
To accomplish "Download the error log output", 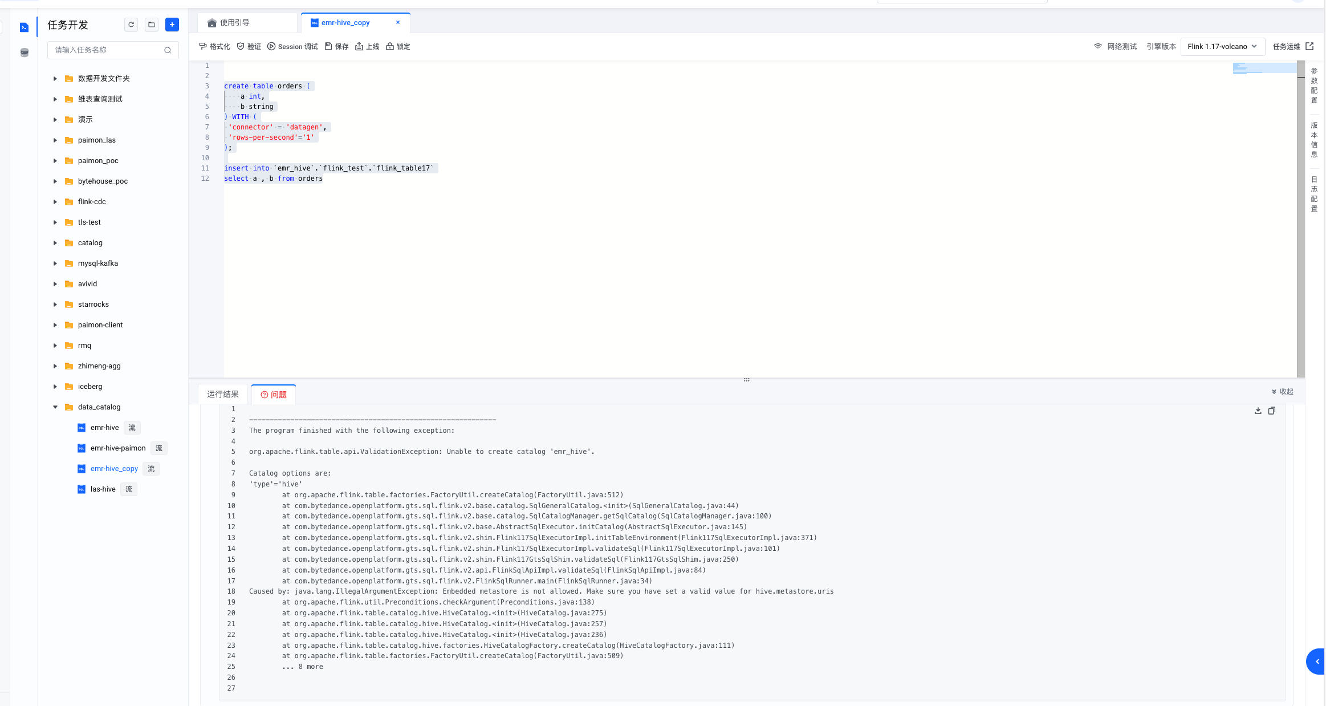I will (1258, 411).
